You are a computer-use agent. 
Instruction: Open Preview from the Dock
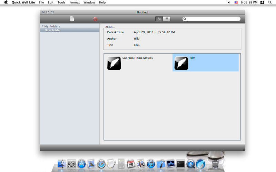pyautogui.click(x=141, y=164)
